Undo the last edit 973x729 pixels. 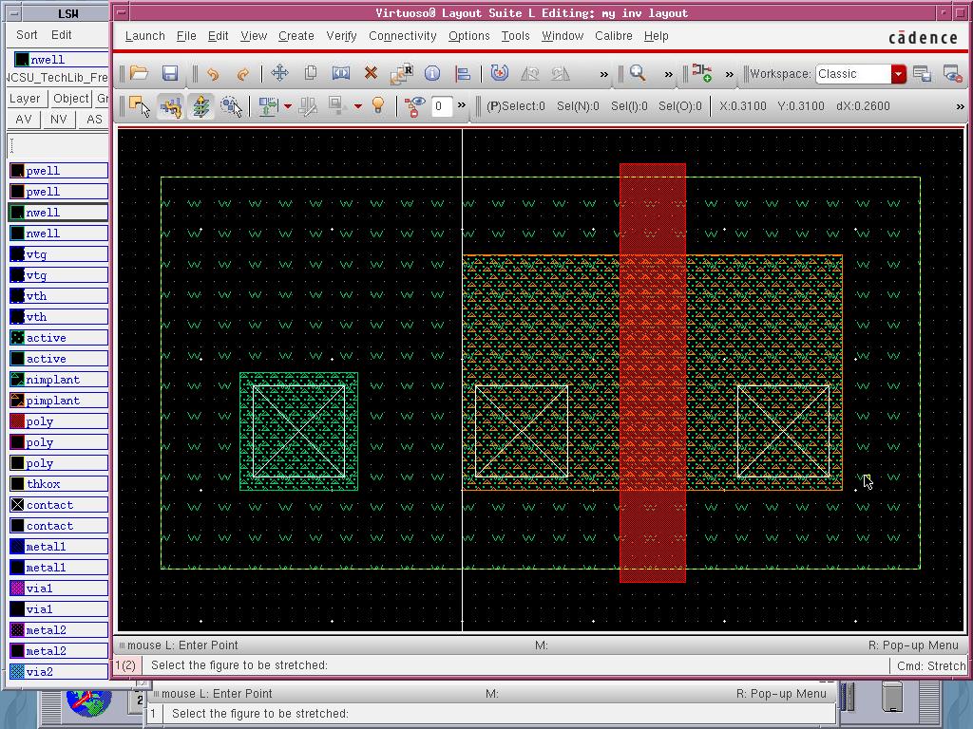pos(213,74)
